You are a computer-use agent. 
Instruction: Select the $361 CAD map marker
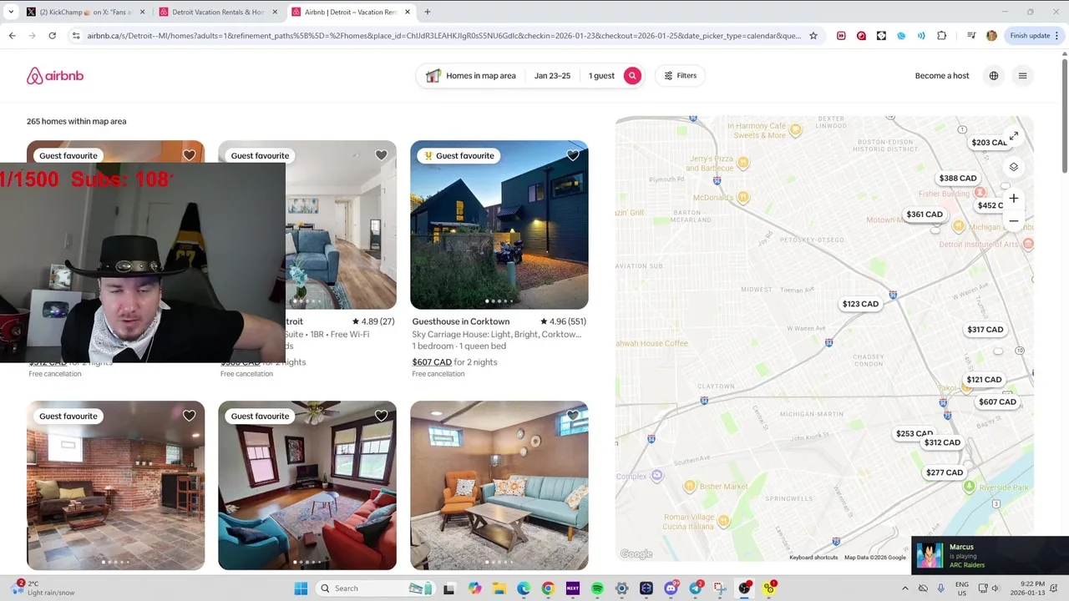[x=925, y=215]
